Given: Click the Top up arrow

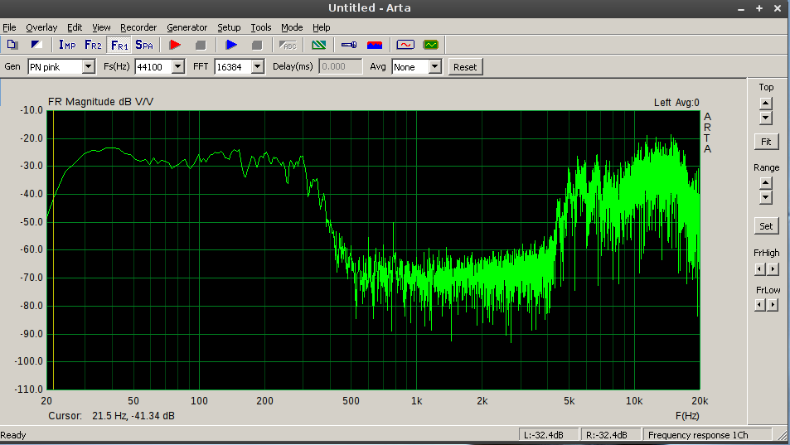Looking at the screenshot, I should click(x=766, y=104).
